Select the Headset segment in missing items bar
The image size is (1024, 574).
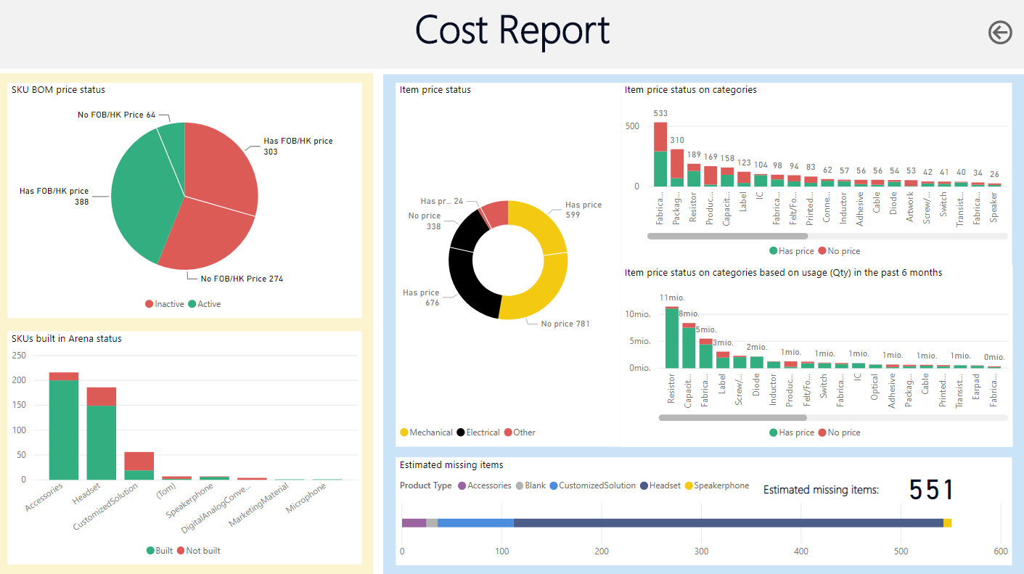726,522
